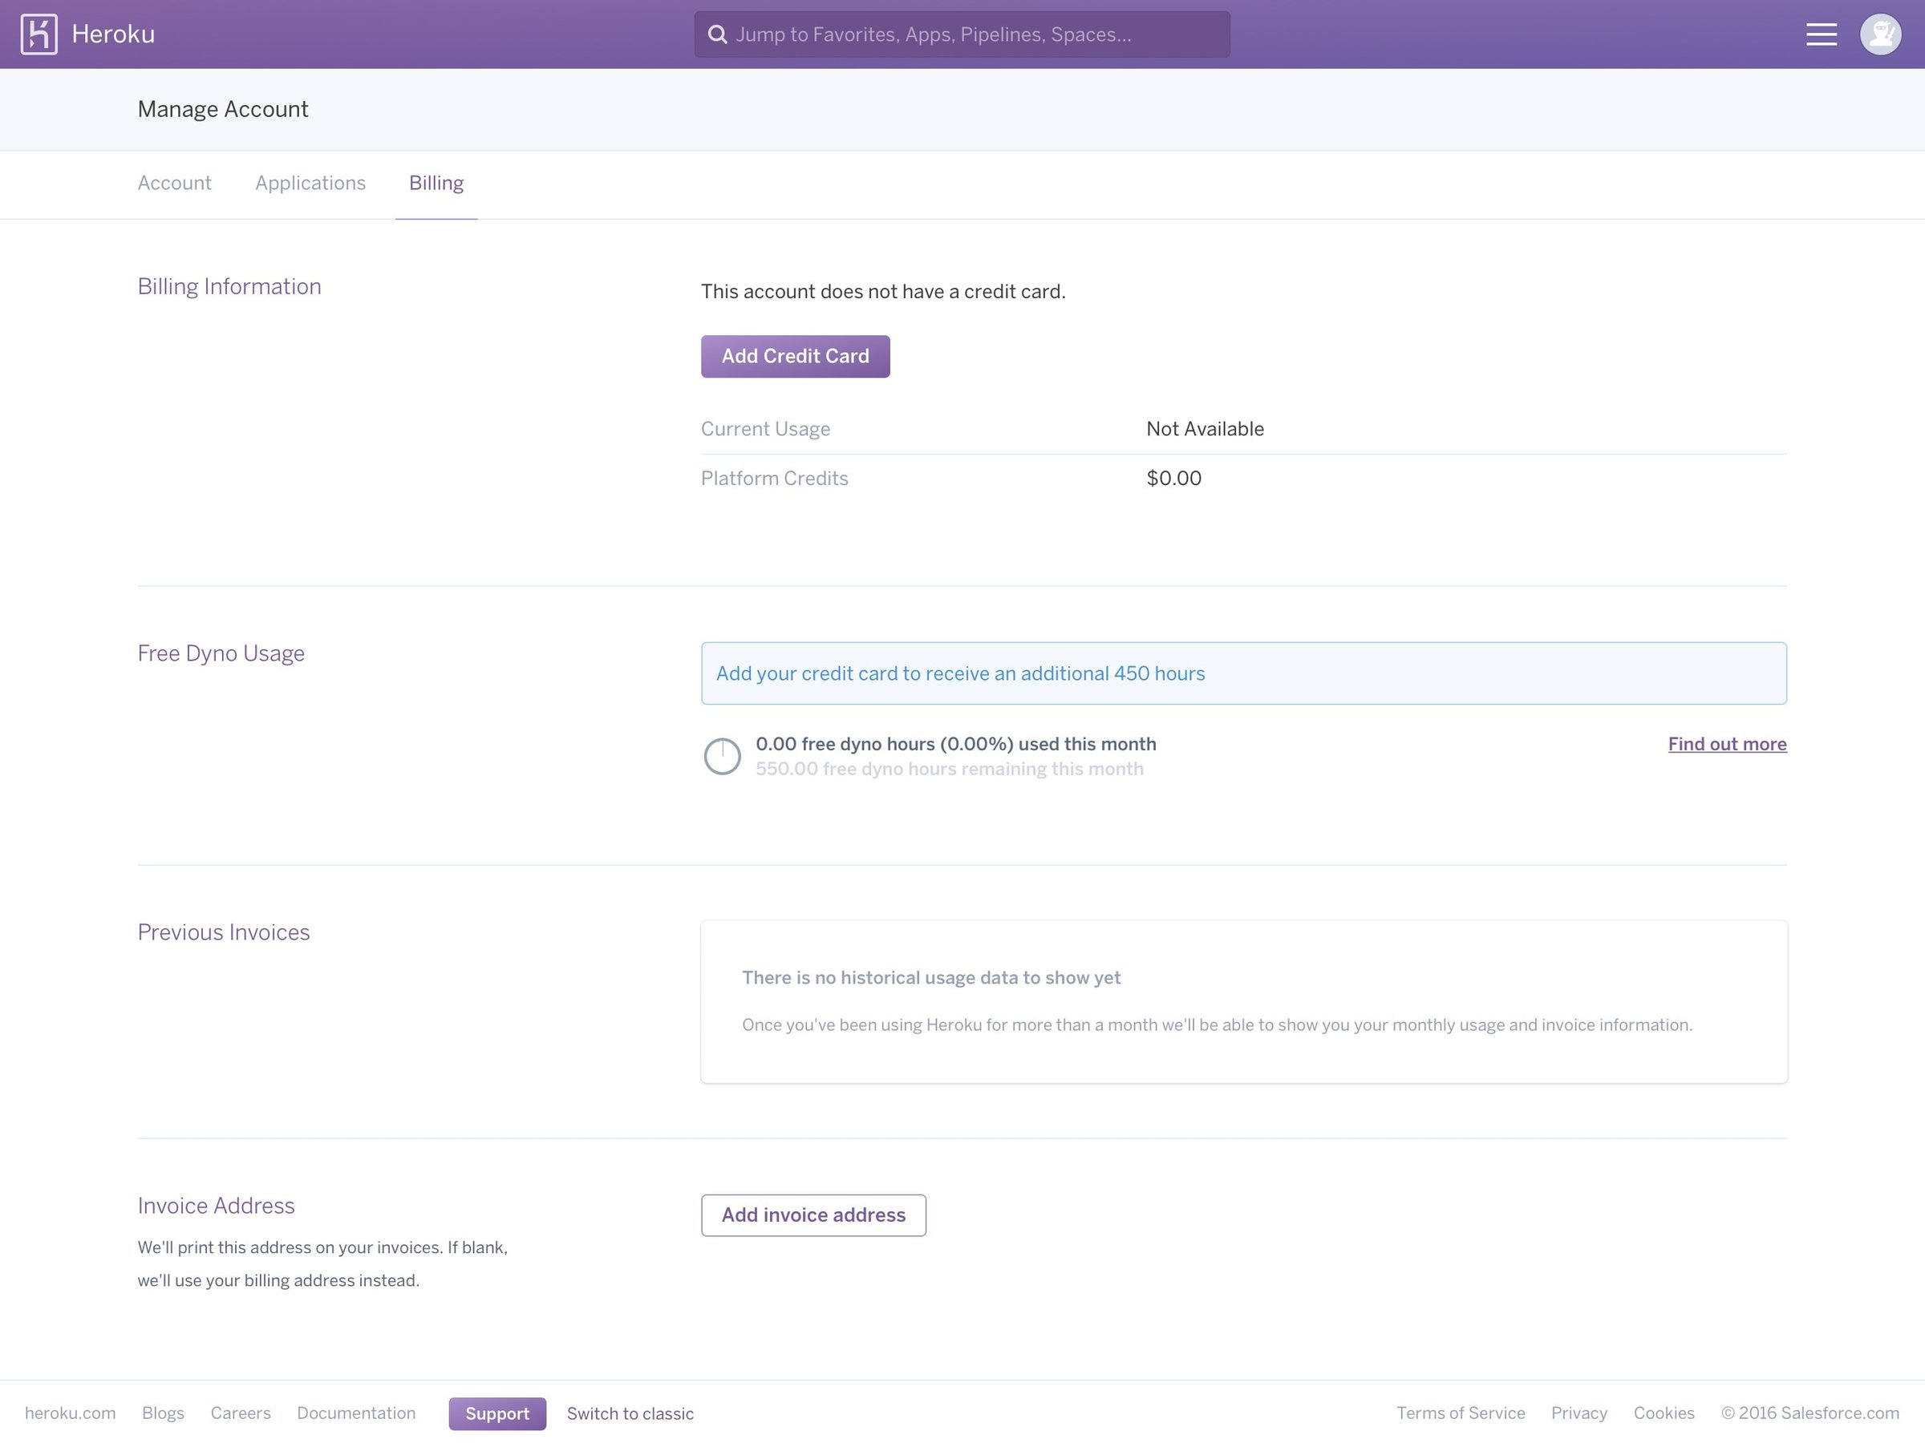The width and height of the screenshot is (1925, 1447).
Task: Click the Heroku logo icon
Action: tap(39, 34)
